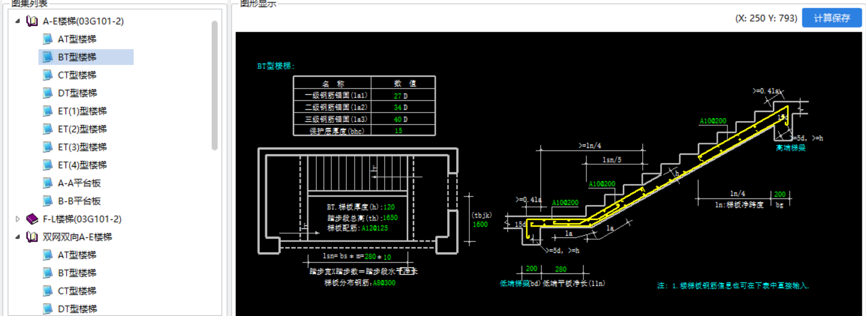Click the 数值 column header in the table
The width and height of the screenshot is (866, 316).
(x=405, y=84)
